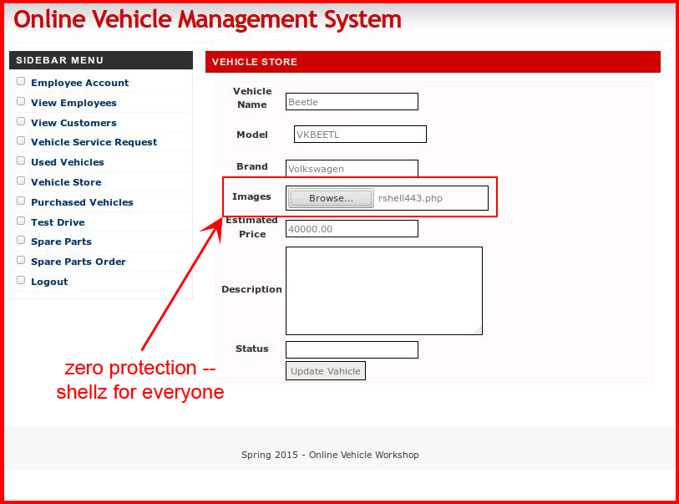
Task: Click the Description text area resize grip
Action: (x=478, y=330)
